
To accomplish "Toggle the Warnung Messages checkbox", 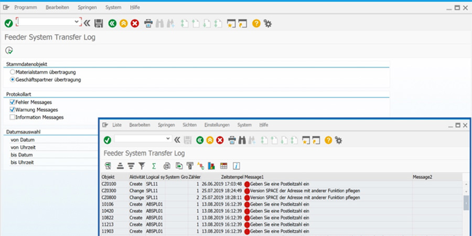I will (x=13, y=110).
